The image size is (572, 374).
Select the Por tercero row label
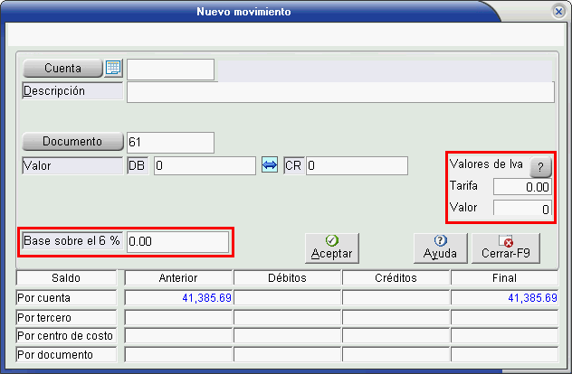point(67,317)
